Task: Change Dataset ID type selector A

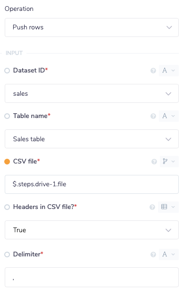Action: tap(168, 71)
